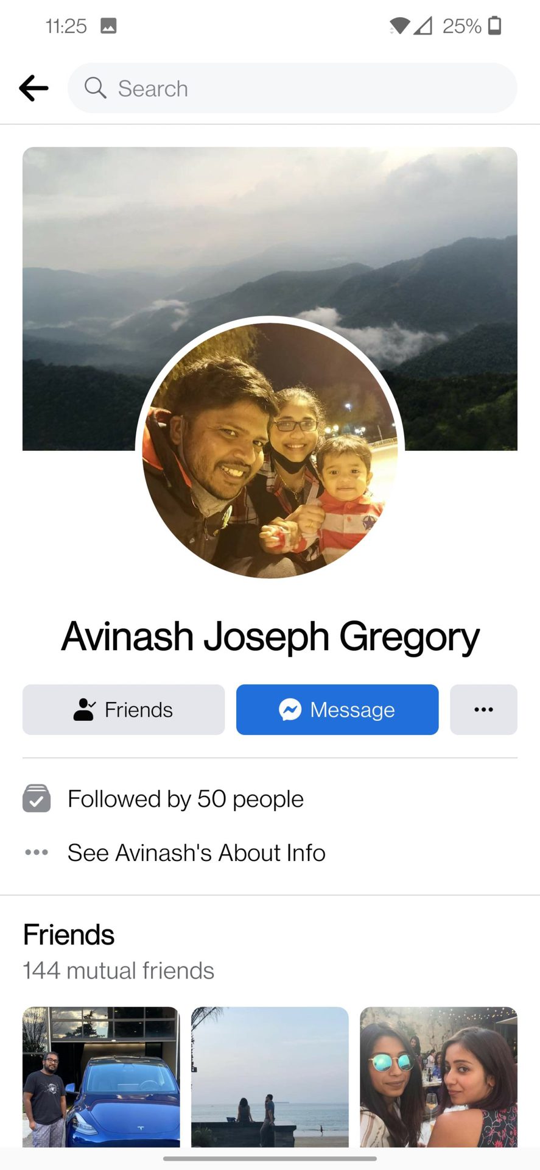This screenshot has height=1170, width=540.
Task: Tap the ellipsis icon beside About Info
Action: pyautogui.click(x=37, y=852)
